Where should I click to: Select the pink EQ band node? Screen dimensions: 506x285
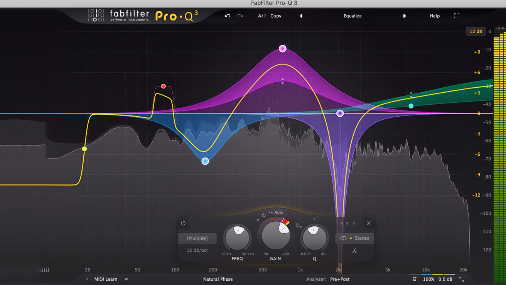283,49
